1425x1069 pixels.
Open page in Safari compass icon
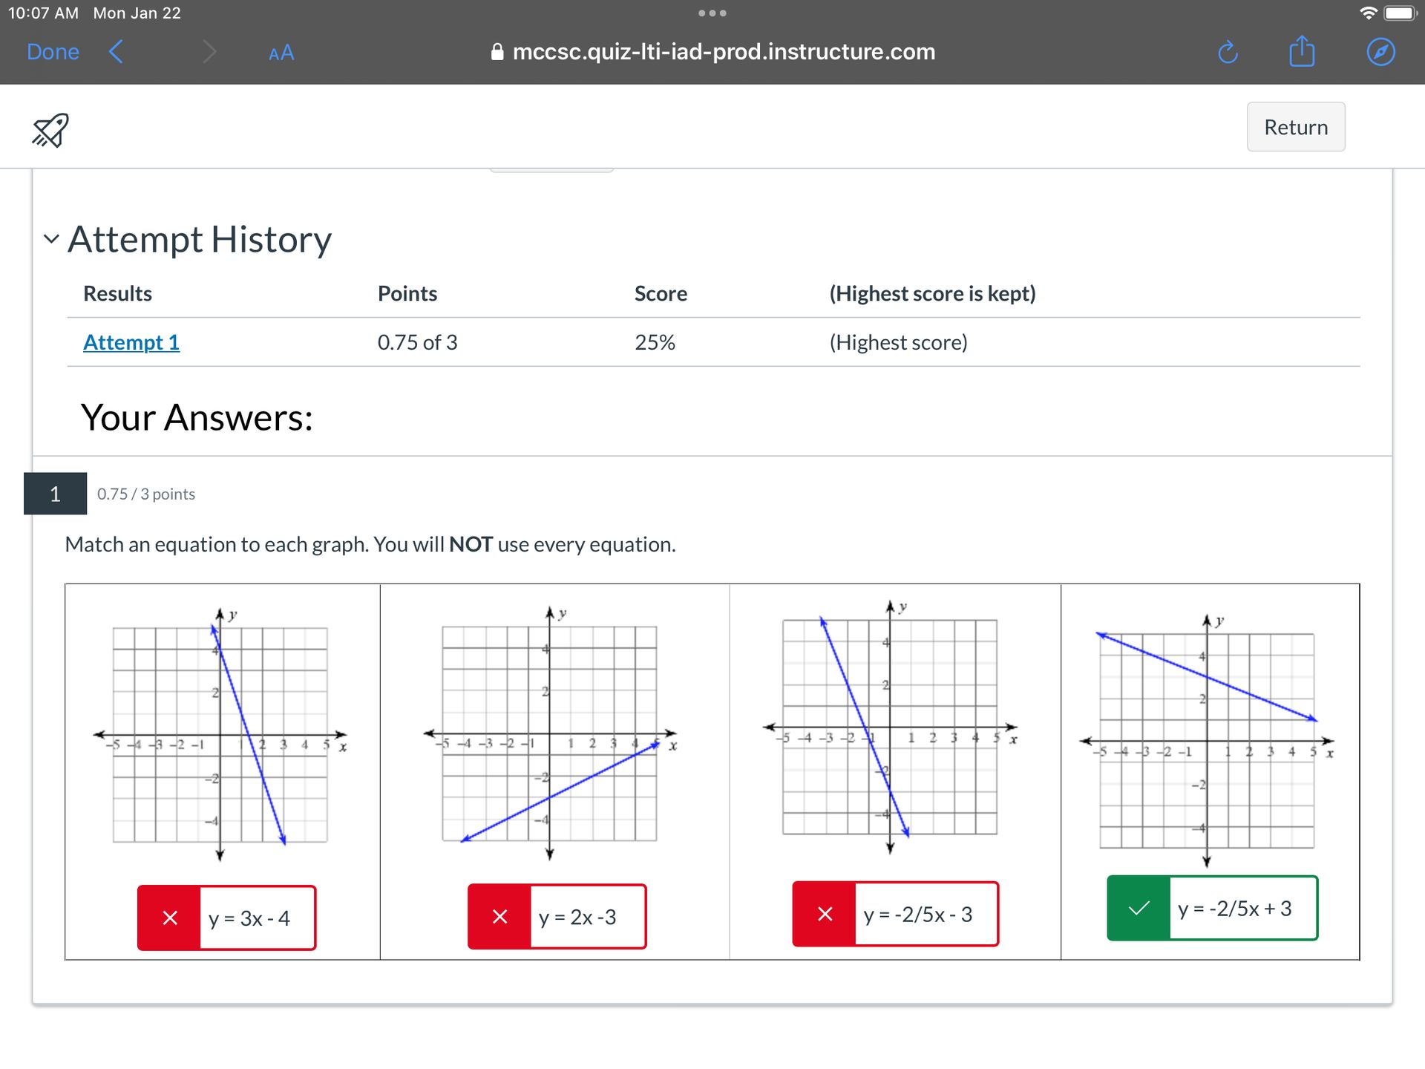click(x=1380, y=52)
